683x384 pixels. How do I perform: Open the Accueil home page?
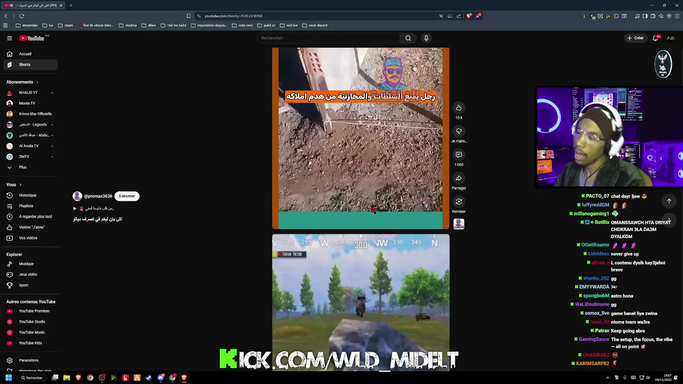point(31,54)
